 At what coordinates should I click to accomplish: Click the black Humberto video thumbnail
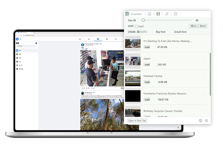pos(133,96)
